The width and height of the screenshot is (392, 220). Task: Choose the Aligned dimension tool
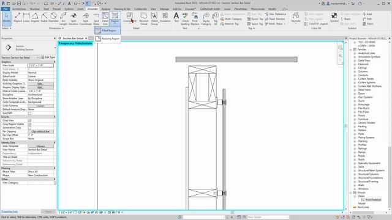pyautogui.click(x=18, y=18)
